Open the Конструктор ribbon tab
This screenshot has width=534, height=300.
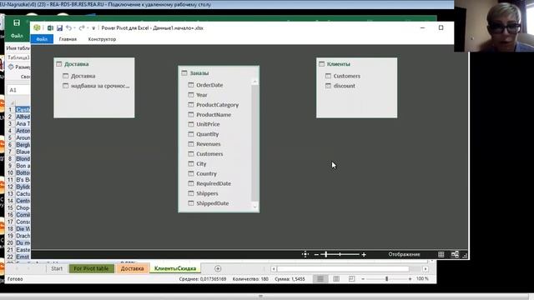tap(102, 39)
